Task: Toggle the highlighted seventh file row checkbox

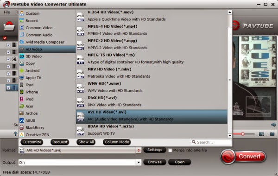Action: 8,88
